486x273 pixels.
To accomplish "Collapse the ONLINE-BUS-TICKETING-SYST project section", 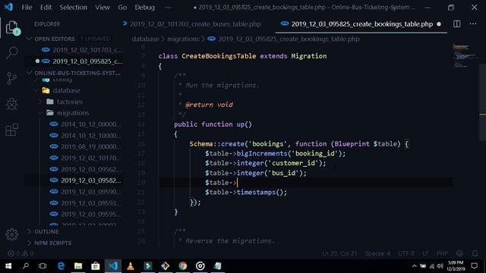I will pyautogui.click(x=74, y=73).
